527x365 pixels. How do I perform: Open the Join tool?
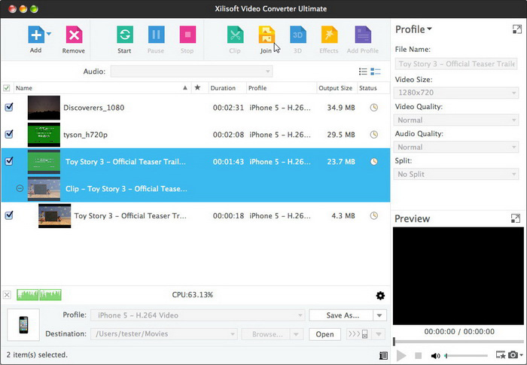[x=267, y=35]
